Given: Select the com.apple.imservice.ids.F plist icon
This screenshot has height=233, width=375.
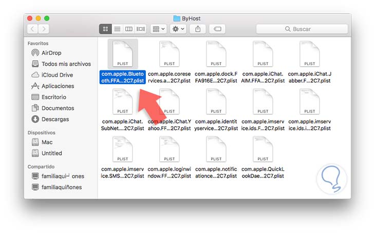Looking at the screenshot, I should click(263, 101).
